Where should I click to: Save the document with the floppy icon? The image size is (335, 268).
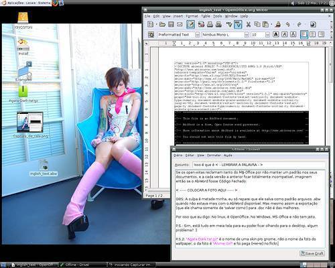pos(171,24)
